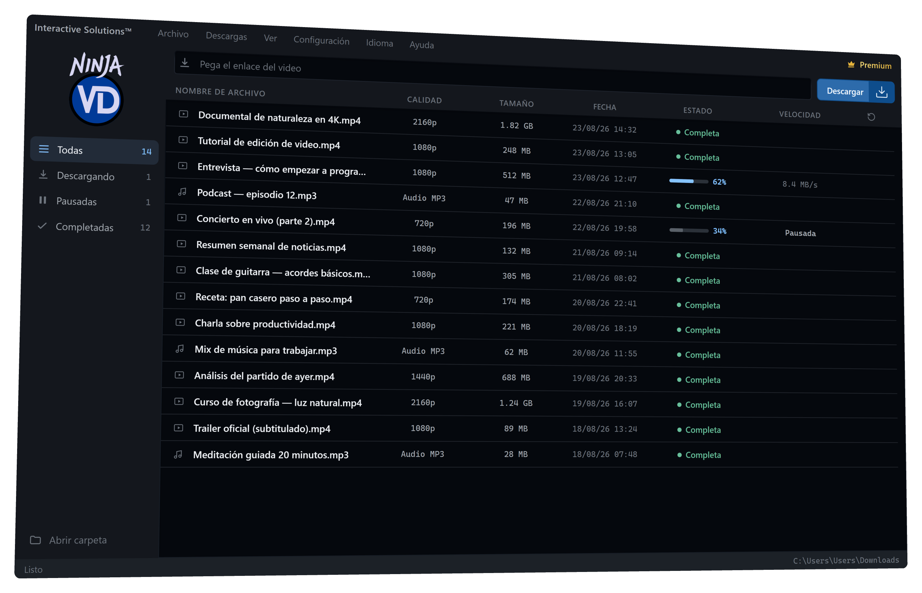This screenshot has height=593, width=922.
Task: Click the video icon for Entrevista row
Action: click(x=183, y=165)
